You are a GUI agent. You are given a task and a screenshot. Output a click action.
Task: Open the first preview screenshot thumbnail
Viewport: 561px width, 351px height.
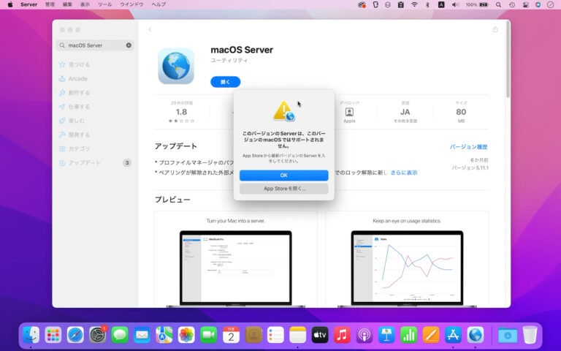(x=235, y=260)
